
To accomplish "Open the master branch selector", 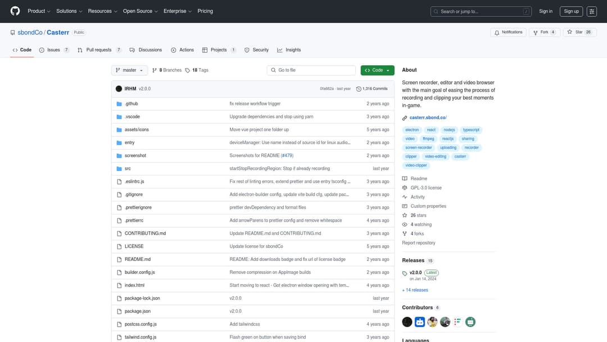I will click(x=129, y=70).
